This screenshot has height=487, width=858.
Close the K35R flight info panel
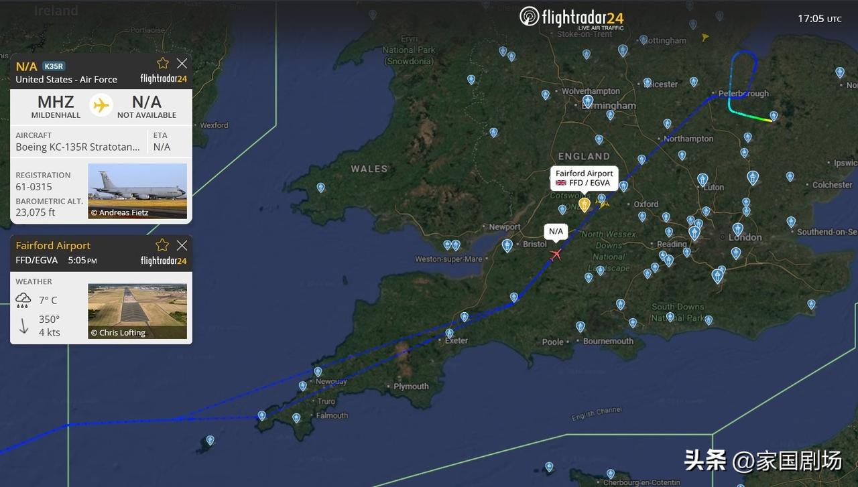tap(182, 64)
